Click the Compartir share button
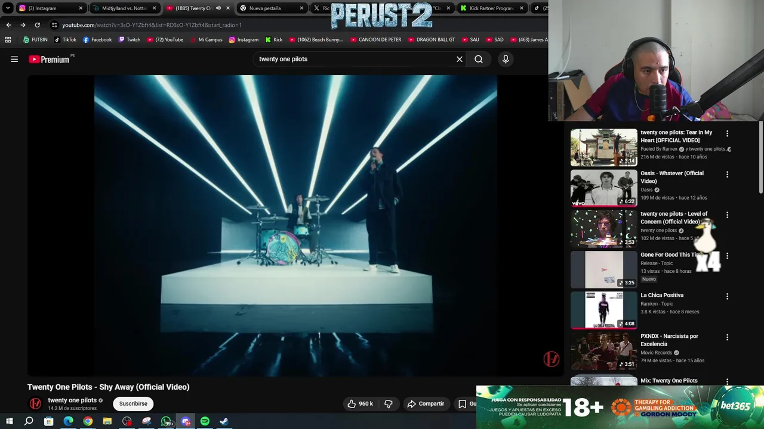 (x=426, y=403)
